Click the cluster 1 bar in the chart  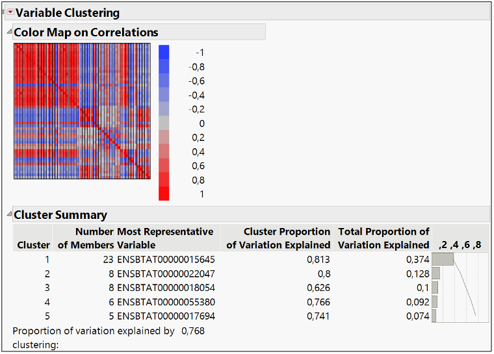(x=442, y=259)
